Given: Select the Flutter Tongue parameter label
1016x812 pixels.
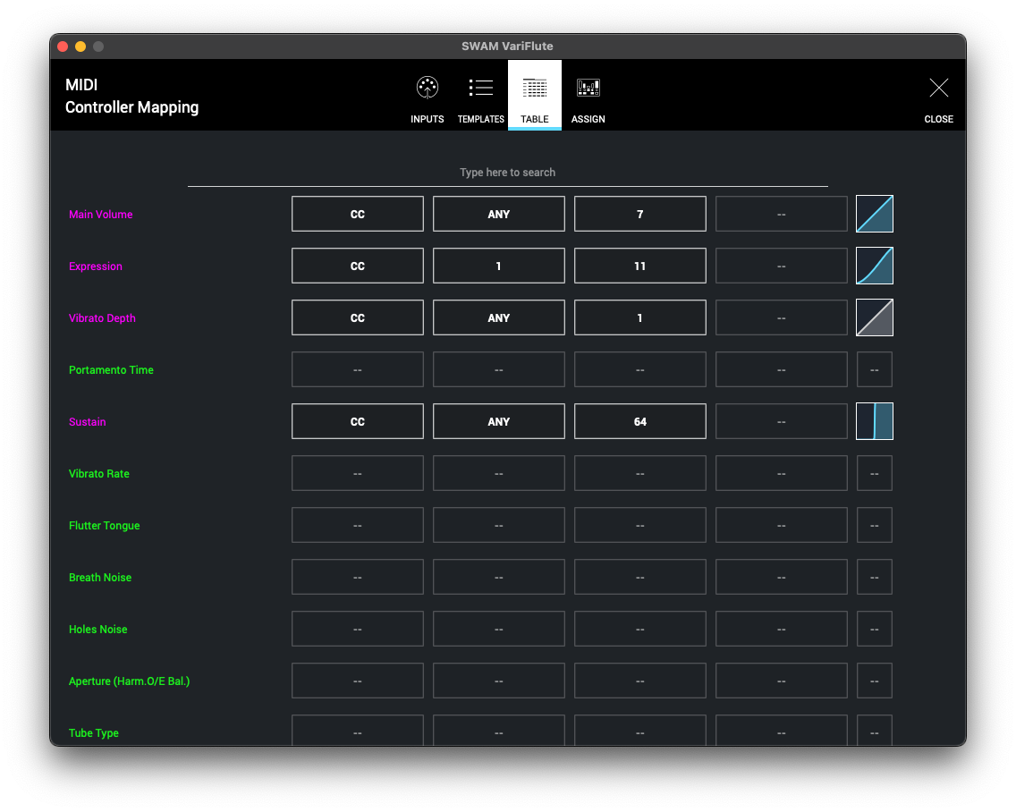Looking at the screenshot, I should coord(104,526).
